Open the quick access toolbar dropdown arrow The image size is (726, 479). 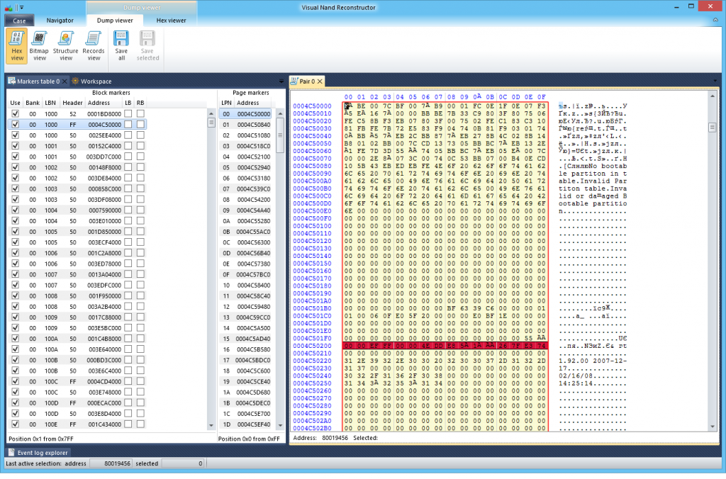pyautogui.click(x=22, y=7)
